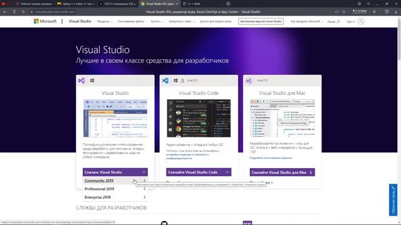Image resolution: width=401 pixels, height=225 pixels.
Task: Click the Visual Studio Code card title
Action: coord(199,93)
